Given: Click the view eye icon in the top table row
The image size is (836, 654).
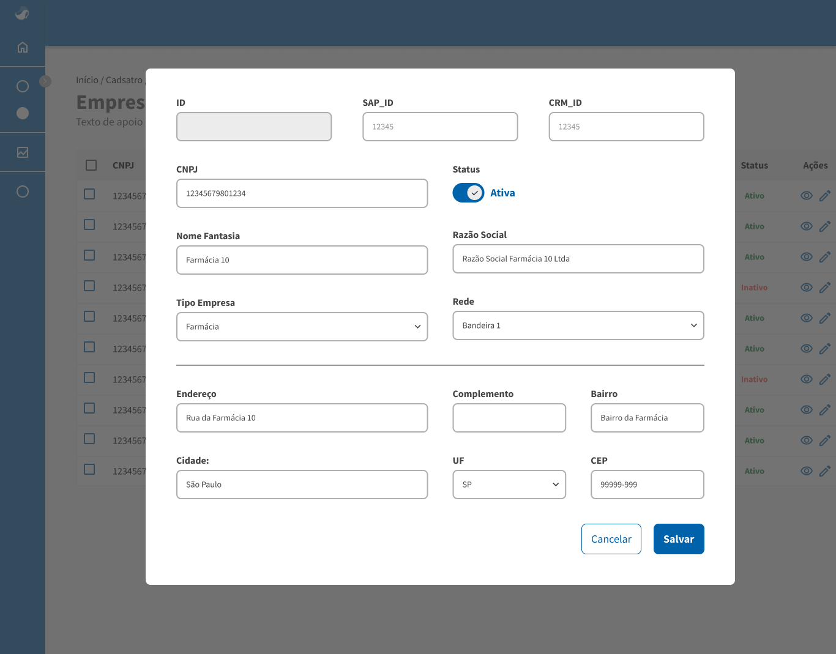Looking at the screenshot, I should tap(807, 196).
